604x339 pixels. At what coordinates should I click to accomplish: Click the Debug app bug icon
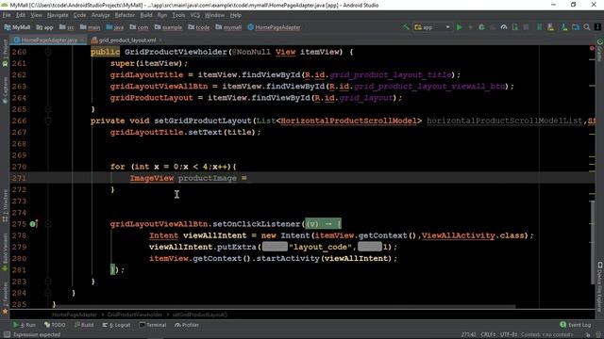481,27
